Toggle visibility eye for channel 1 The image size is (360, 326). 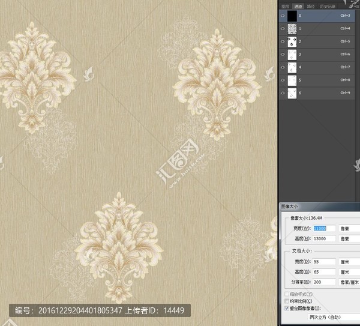283,29
